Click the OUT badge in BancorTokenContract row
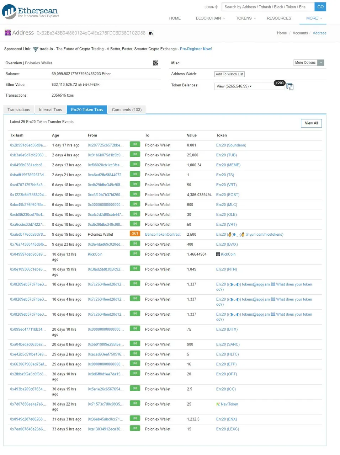 tap(135, 234)
